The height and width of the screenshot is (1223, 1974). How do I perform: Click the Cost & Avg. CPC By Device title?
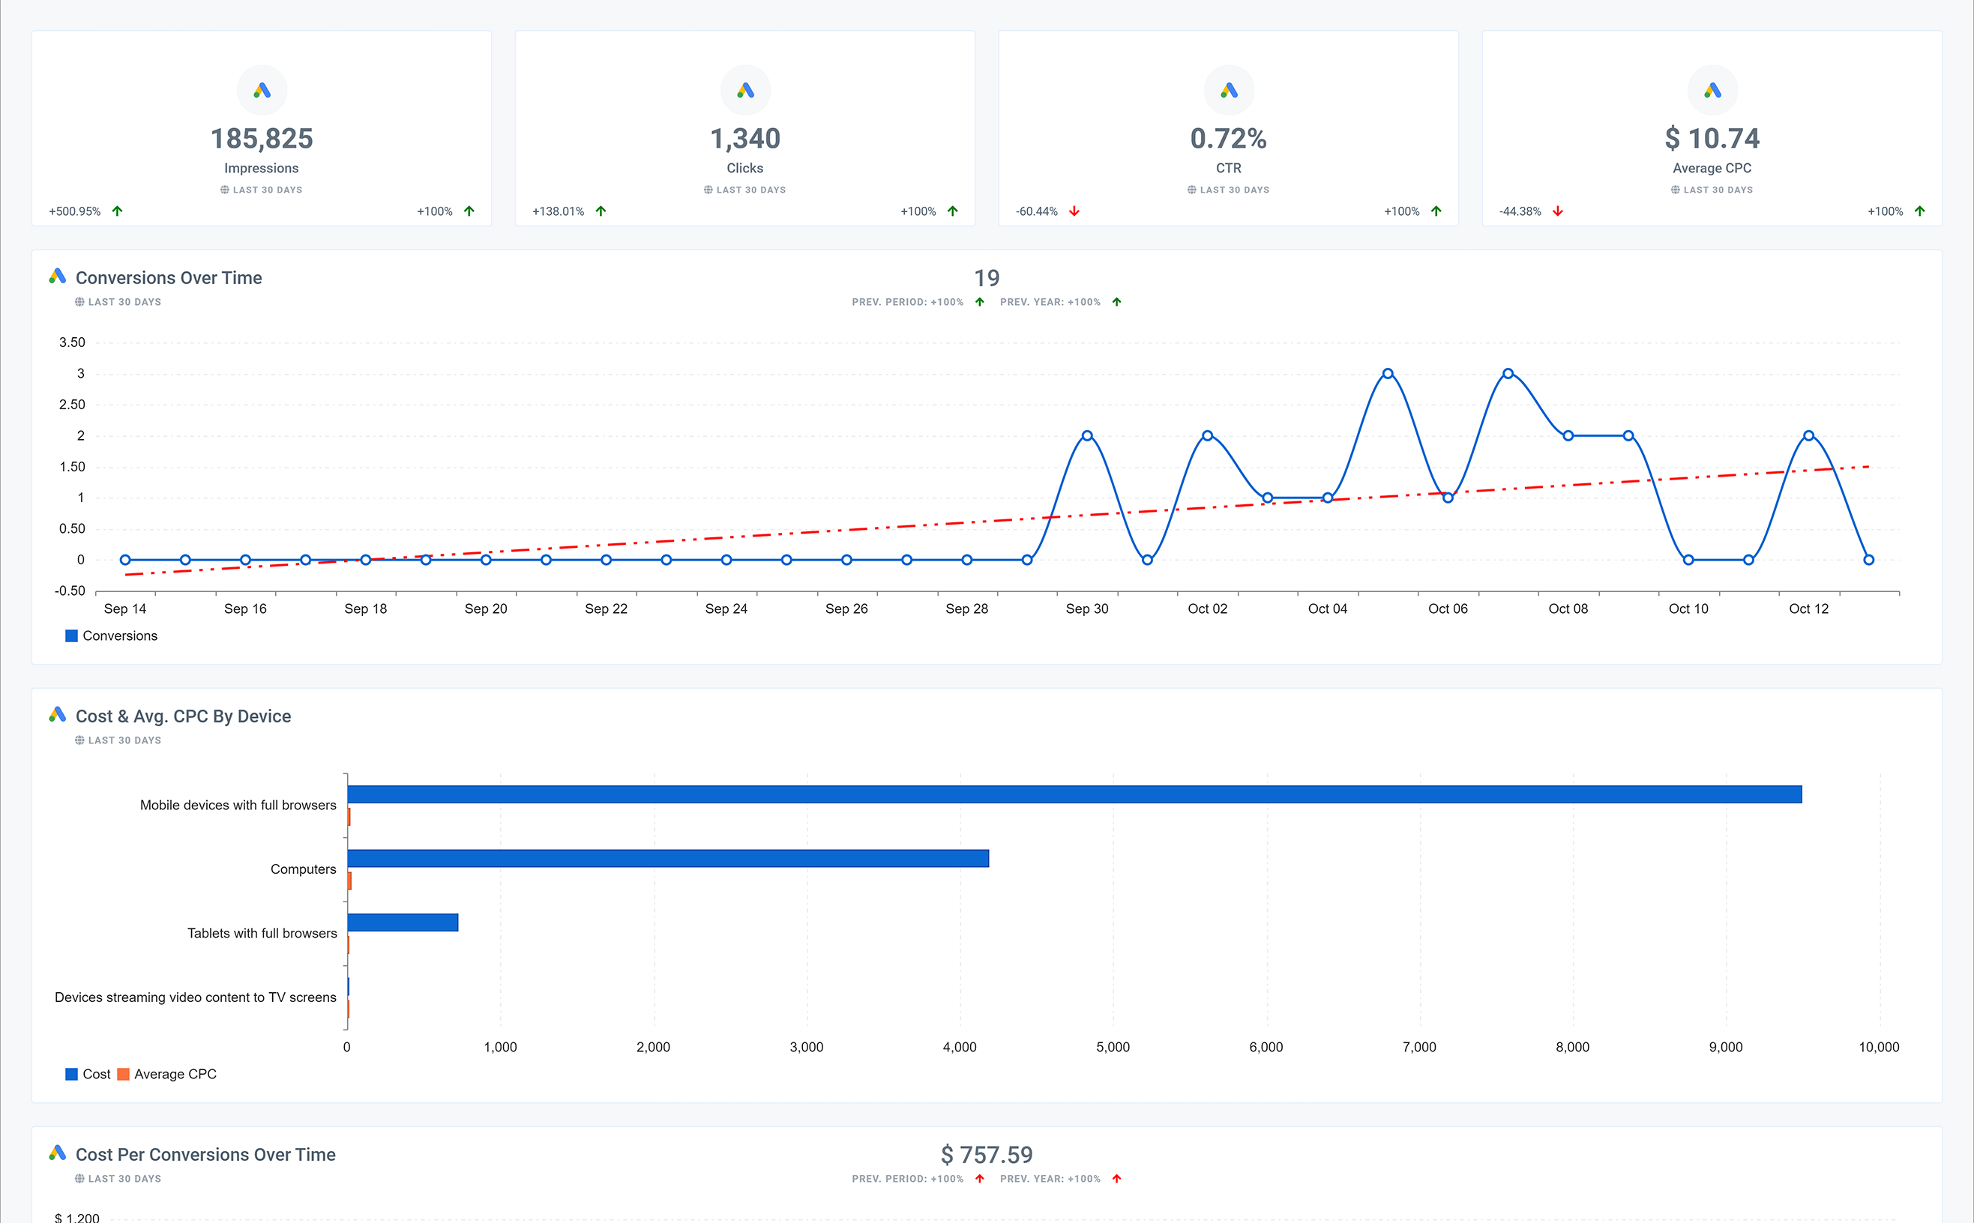(x=183, y=716)
